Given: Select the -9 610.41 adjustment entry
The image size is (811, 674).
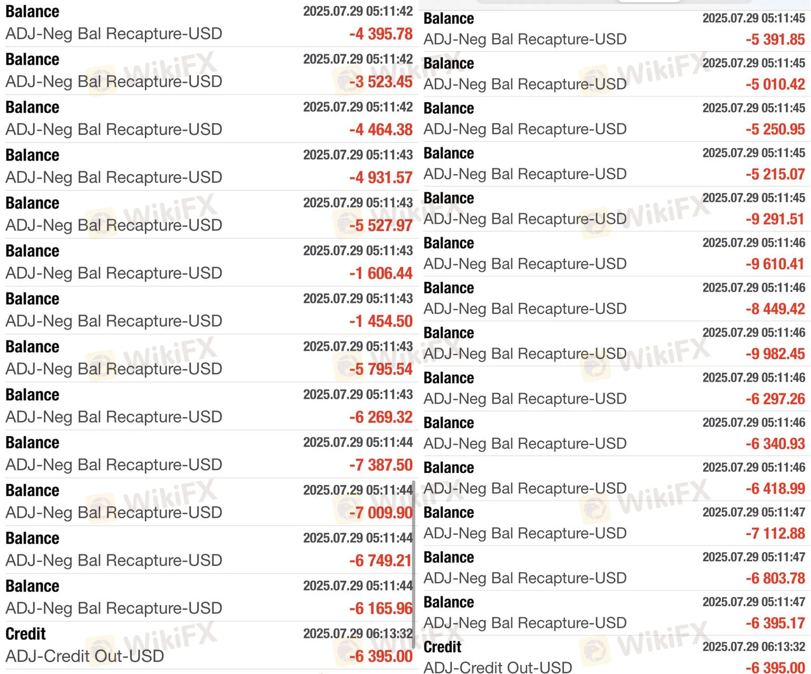Looking at the screenshot, I should (614, 254).
